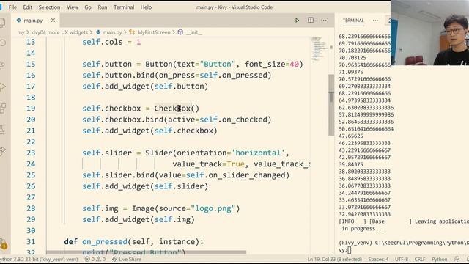Select the main.py editor tab
Image resolution: width=469 pixels, height=264 pixels.
click(x=33, y=21)
